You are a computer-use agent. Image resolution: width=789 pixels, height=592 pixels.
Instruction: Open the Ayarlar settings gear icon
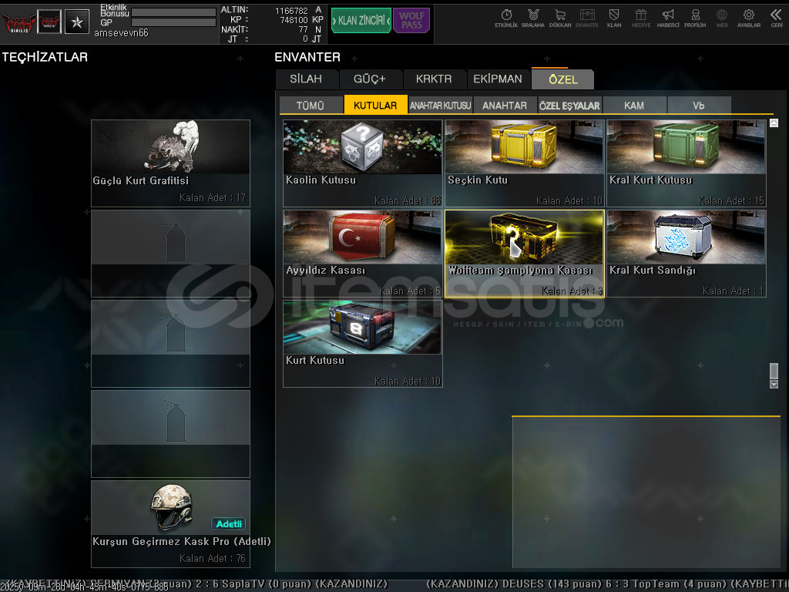pyautogui.click(x=749, y=18)
